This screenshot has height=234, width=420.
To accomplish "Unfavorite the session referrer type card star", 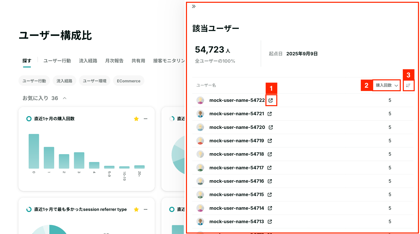I will 136,209.
